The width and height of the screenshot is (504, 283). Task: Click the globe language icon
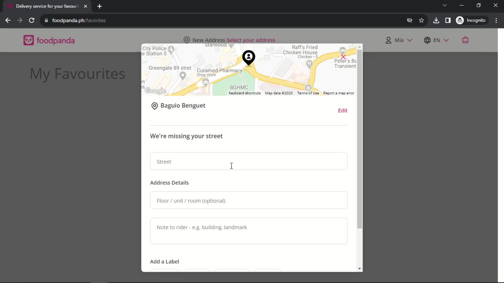pos(427,40)
